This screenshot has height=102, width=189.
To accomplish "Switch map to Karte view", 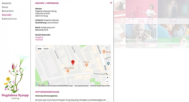I will point(39,49).
